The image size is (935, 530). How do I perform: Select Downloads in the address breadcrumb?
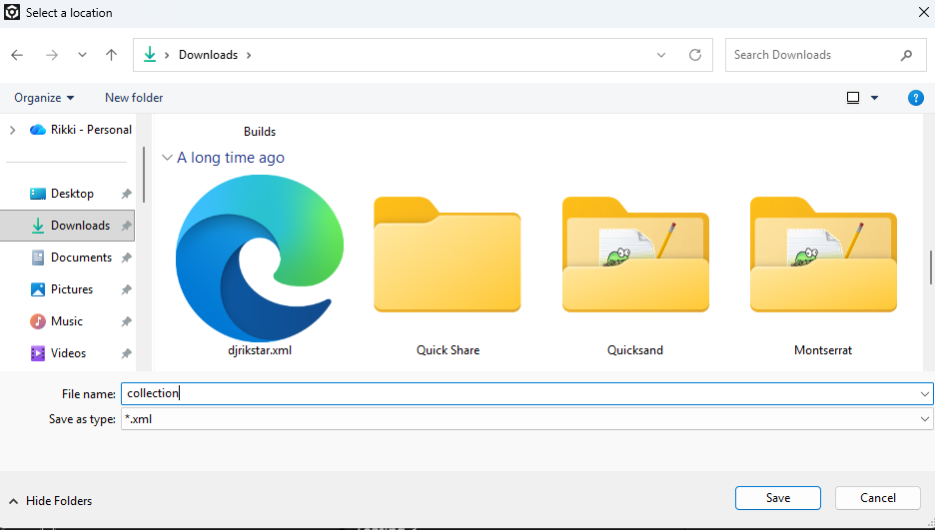(208, 55)
